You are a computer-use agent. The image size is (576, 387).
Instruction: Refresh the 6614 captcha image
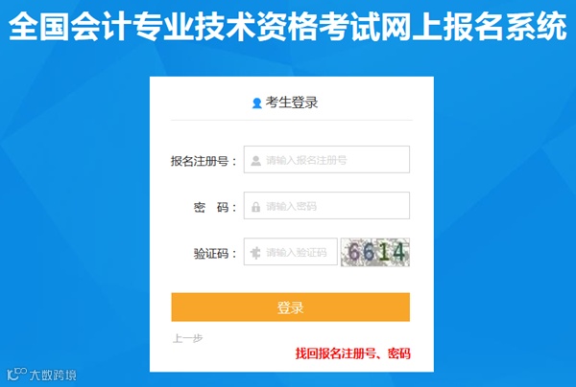pos(375,252)
